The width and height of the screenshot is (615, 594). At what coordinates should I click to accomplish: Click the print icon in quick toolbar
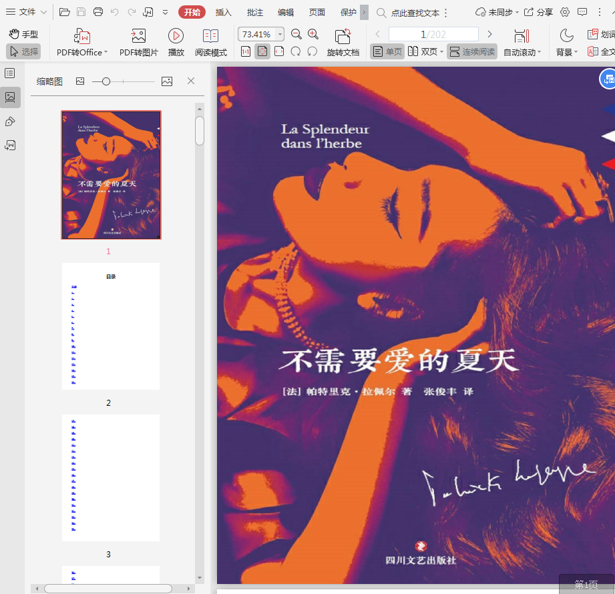click(98, 12)
